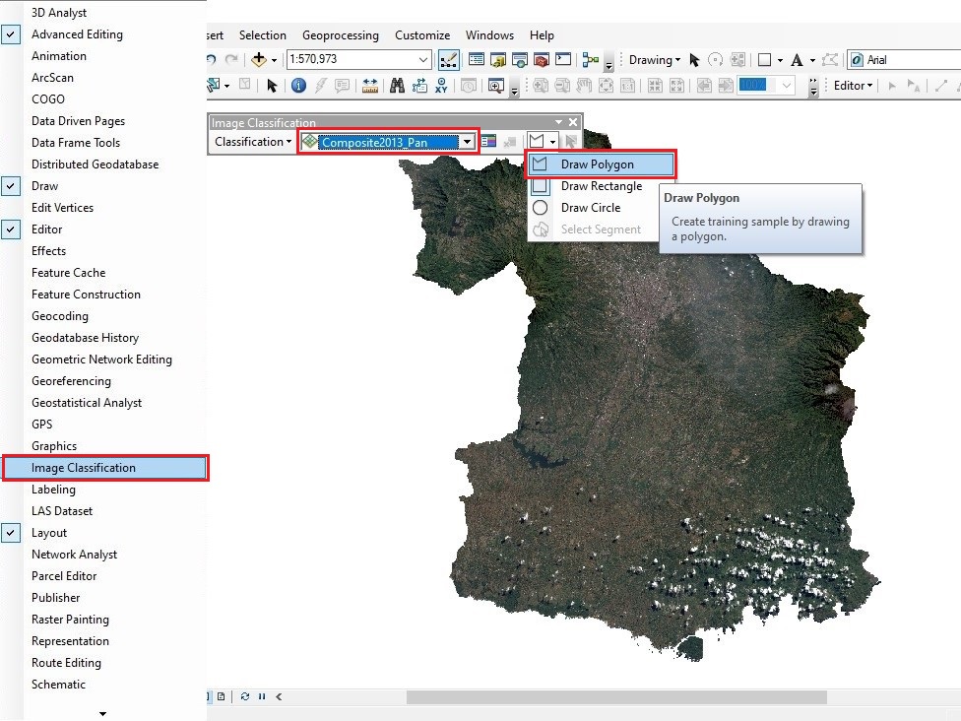The height and width of the screenshot is (721, 961).
Task: Expand the toolbar list scroll-down arrow
Action: [103, 713]
